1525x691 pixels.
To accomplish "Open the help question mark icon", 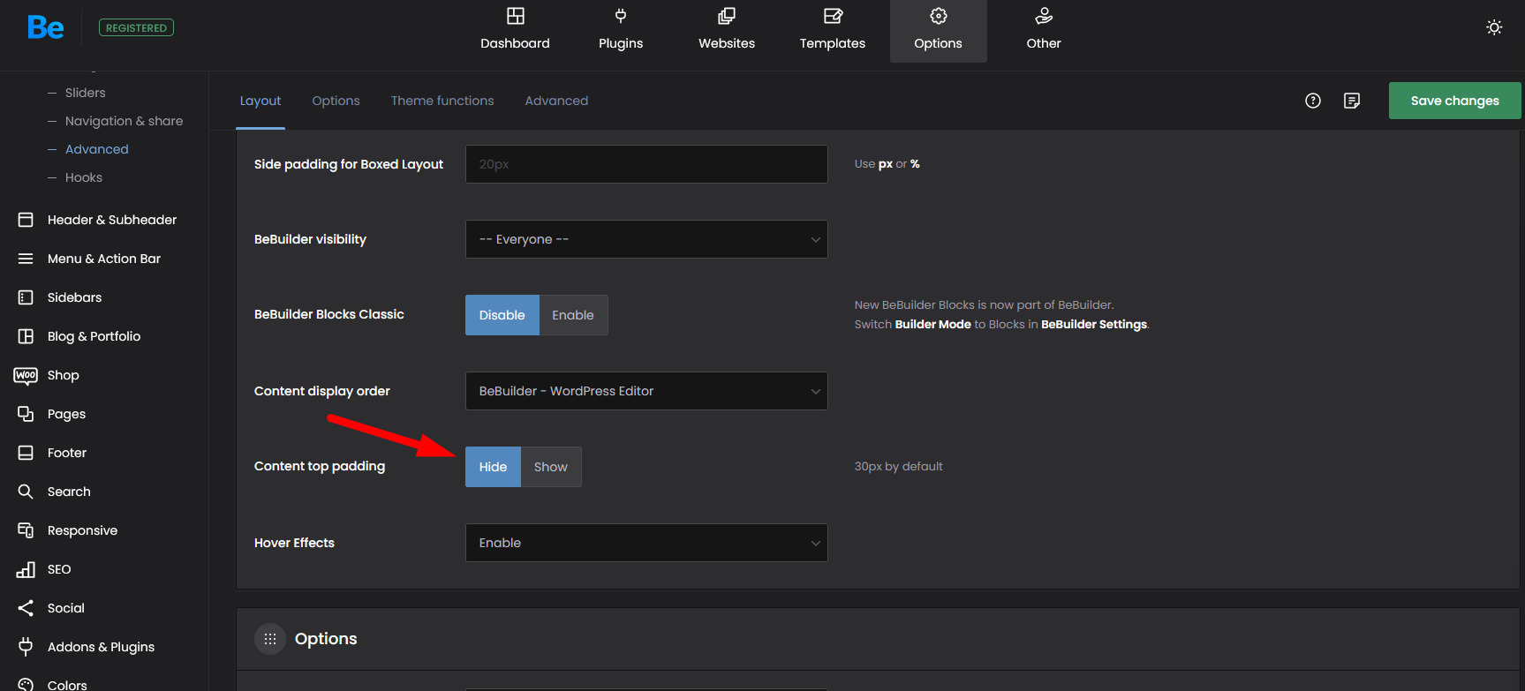I will point(1313,101).
